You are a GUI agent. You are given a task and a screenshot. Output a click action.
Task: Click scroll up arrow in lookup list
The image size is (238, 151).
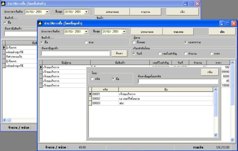[216, 90]
